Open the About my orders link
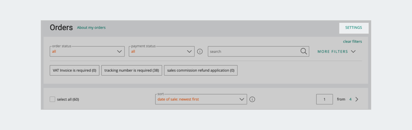This screenshot has width=412, height=130. [x=91, y=28]
